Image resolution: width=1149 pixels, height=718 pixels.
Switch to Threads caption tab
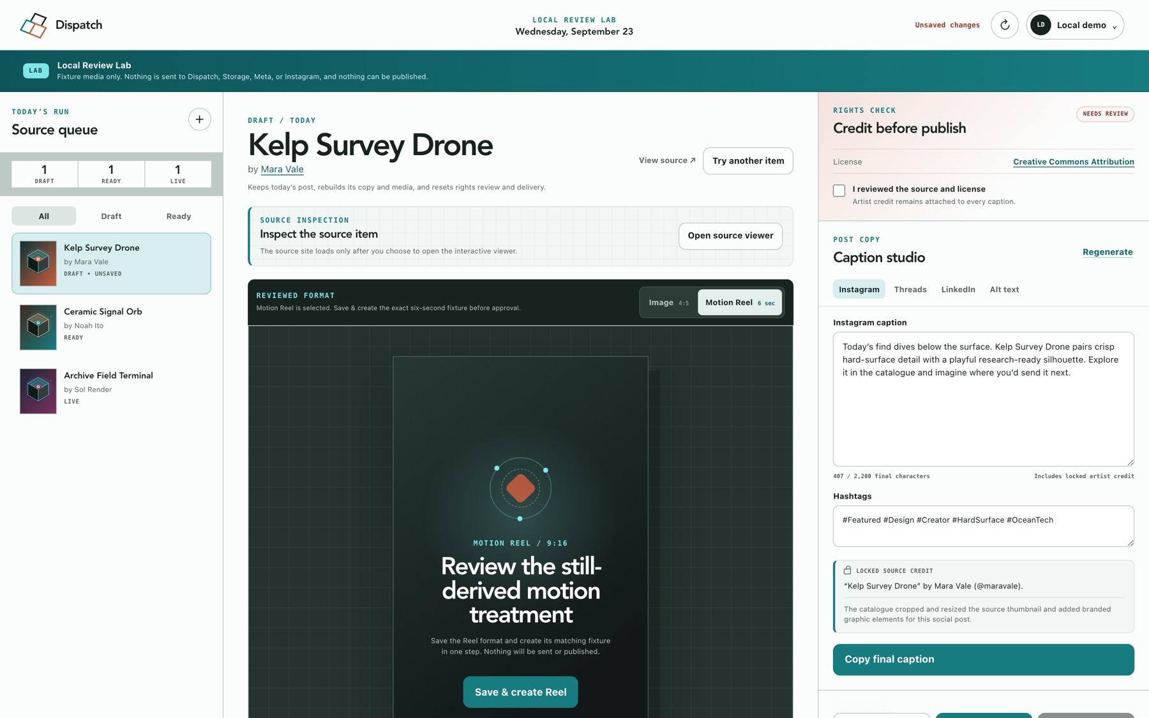pos(910,290)
